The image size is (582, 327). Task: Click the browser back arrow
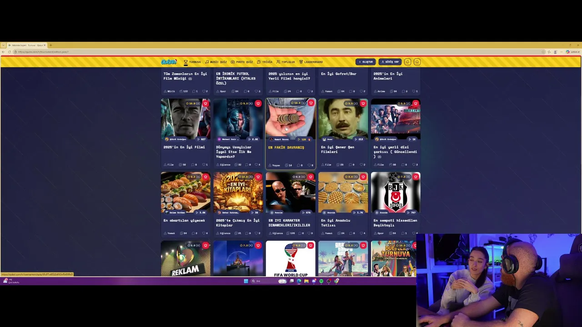click(3, 52)
